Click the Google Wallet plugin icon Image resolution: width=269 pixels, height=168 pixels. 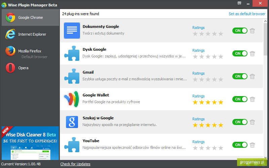tap(72, 99)
